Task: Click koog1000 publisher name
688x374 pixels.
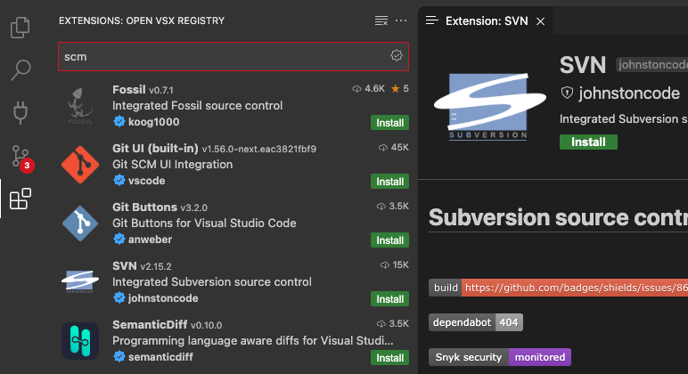Action: click(153, 122)
